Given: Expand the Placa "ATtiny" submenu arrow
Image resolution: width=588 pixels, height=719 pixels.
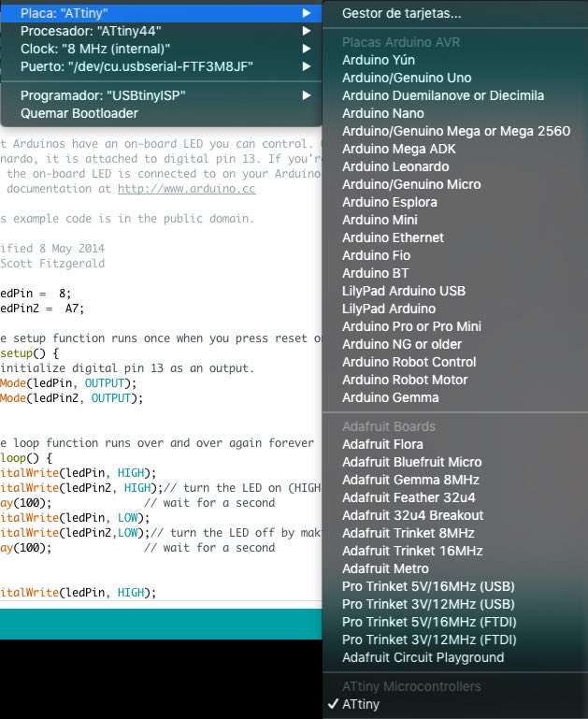Looking at the screenshot, I should pyautogui.click(x=307, y=13).
